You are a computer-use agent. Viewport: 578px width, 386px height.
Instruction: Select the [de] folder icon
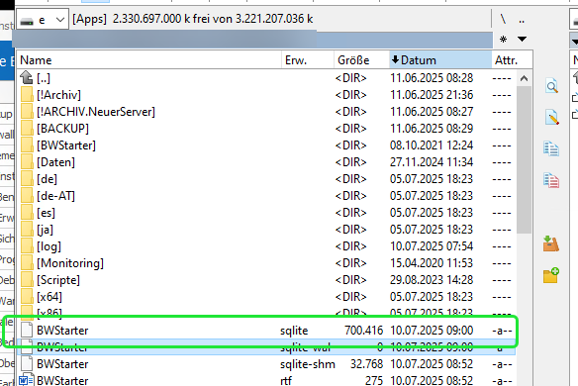(27, 179)
